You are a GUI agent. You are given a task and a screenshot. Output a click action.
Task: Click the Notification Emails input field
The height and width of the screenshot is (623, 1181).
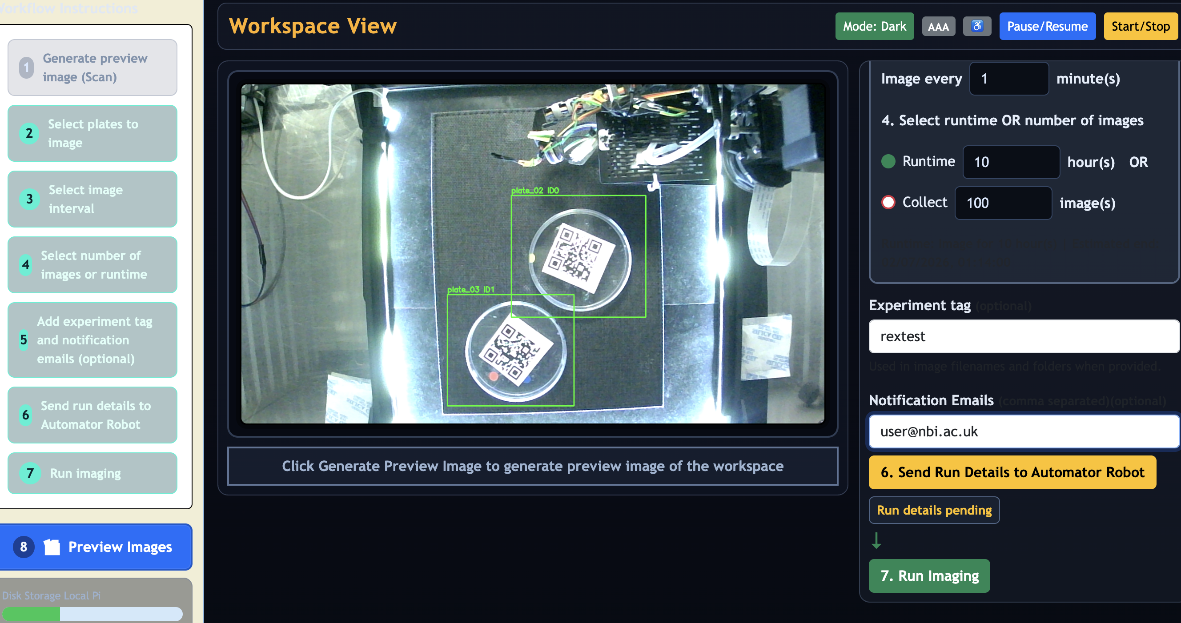(x=1024, y=431)
